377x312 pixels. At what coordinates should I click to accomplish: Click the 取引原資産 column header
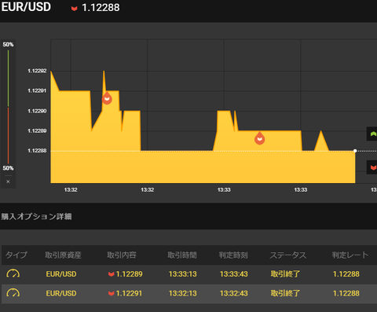tap(63, 255)
